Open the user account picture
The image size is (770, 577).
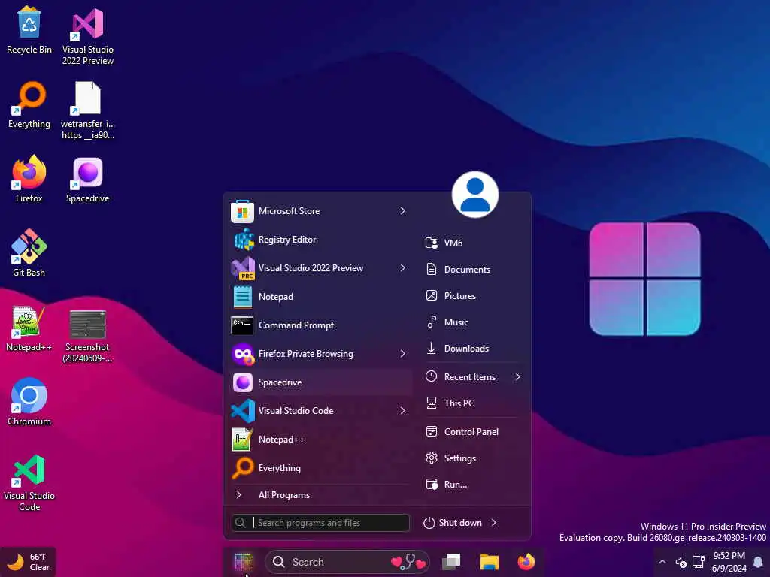475,195
